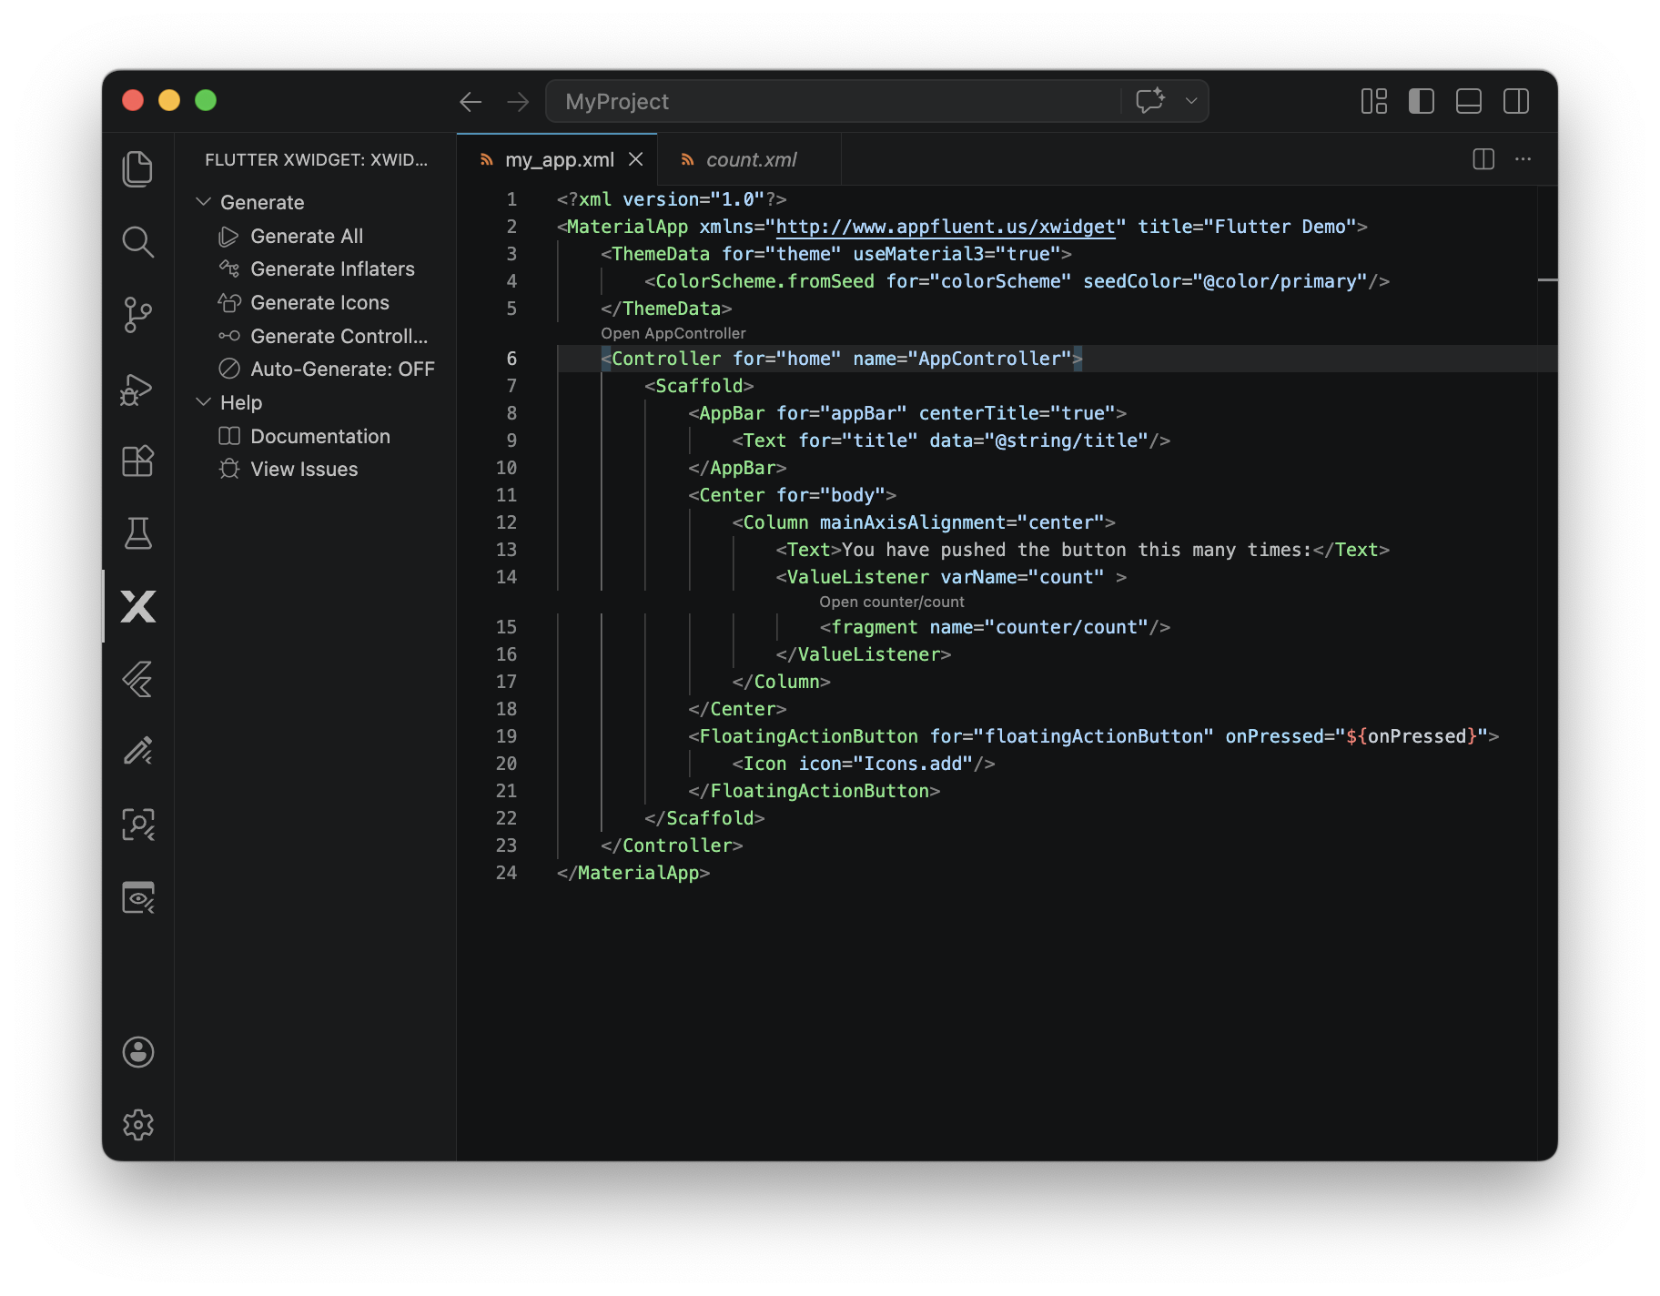Open the Source Control view
The height and width of the screenshot is (1296, 1660).
tap(137, 315)
